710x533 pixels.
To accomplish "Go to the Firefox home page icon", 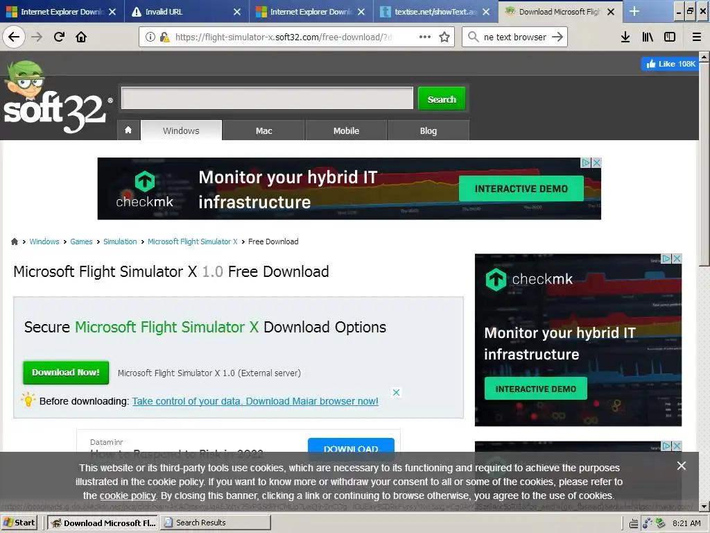I will 81,37.
